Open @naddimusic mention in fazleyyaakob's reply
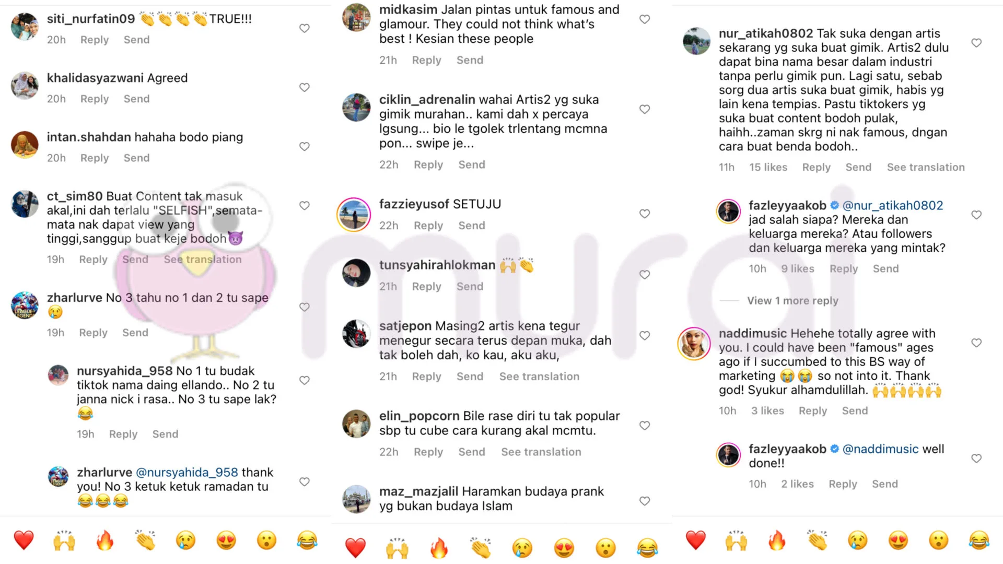This screenshot has height=564, width=1003. click(x=880, y=449)
